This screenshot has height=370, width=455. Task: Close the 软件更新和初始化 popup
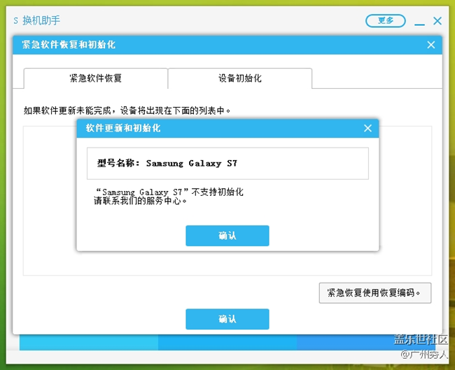[367, 128]
